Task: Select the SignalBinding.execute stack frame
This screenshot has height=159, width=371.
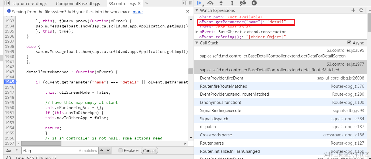Action: click(280, 111)
